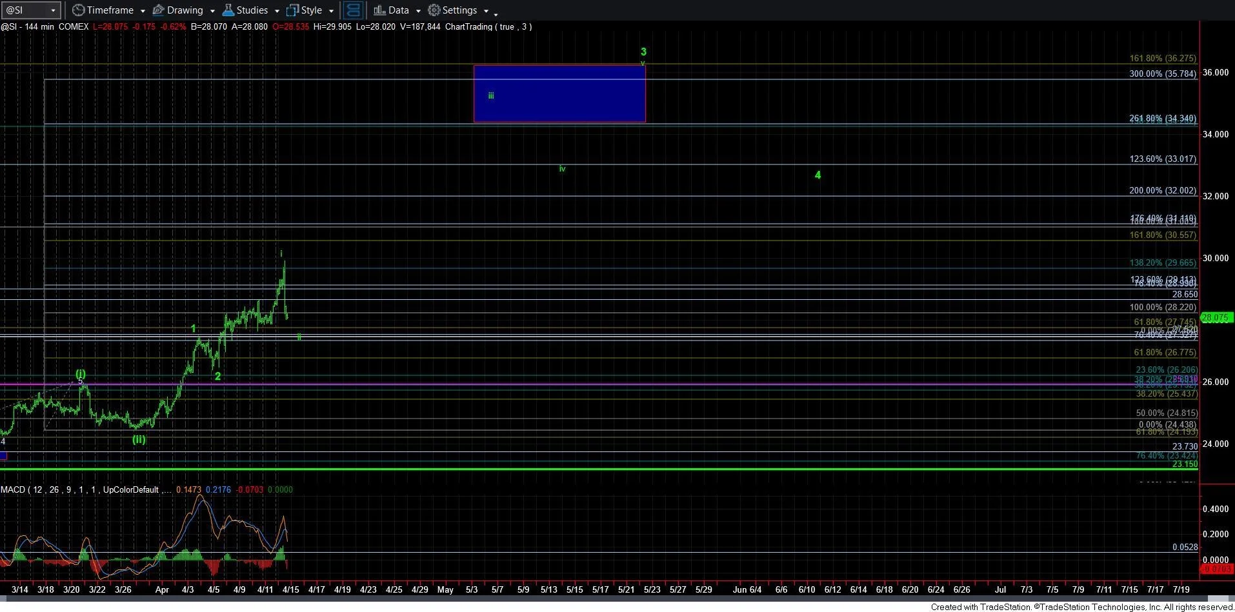Click the Studies flask icon
This screenshot has height=612, width=1235.
(x=228, y=10)
